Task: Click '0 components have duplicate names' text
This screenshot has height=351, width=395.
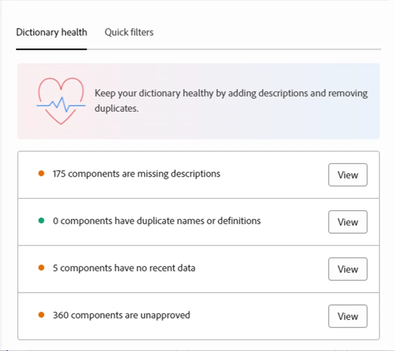Action: point(156,221)
